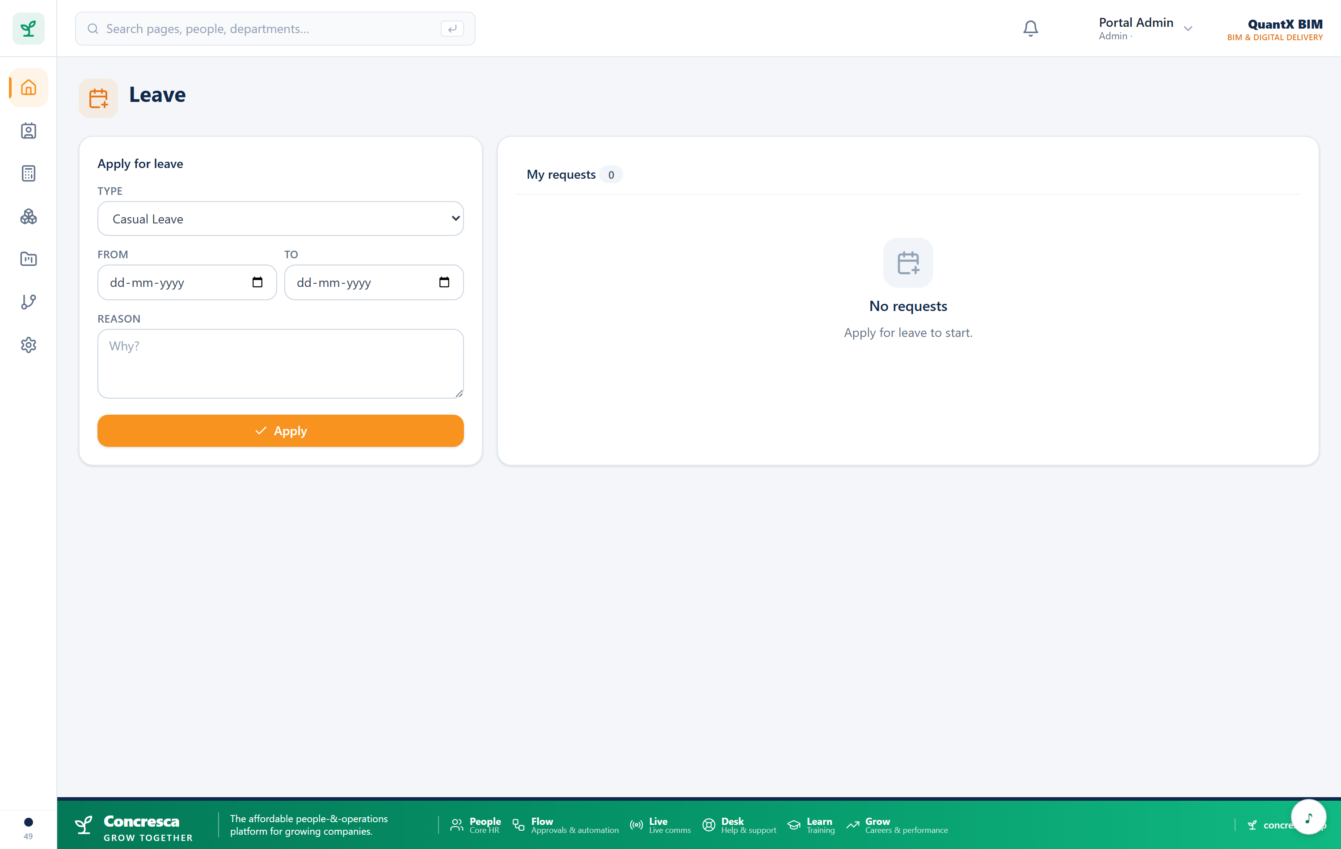Open the calculator icon in sidebar
1341x849 pixels.
29,174
